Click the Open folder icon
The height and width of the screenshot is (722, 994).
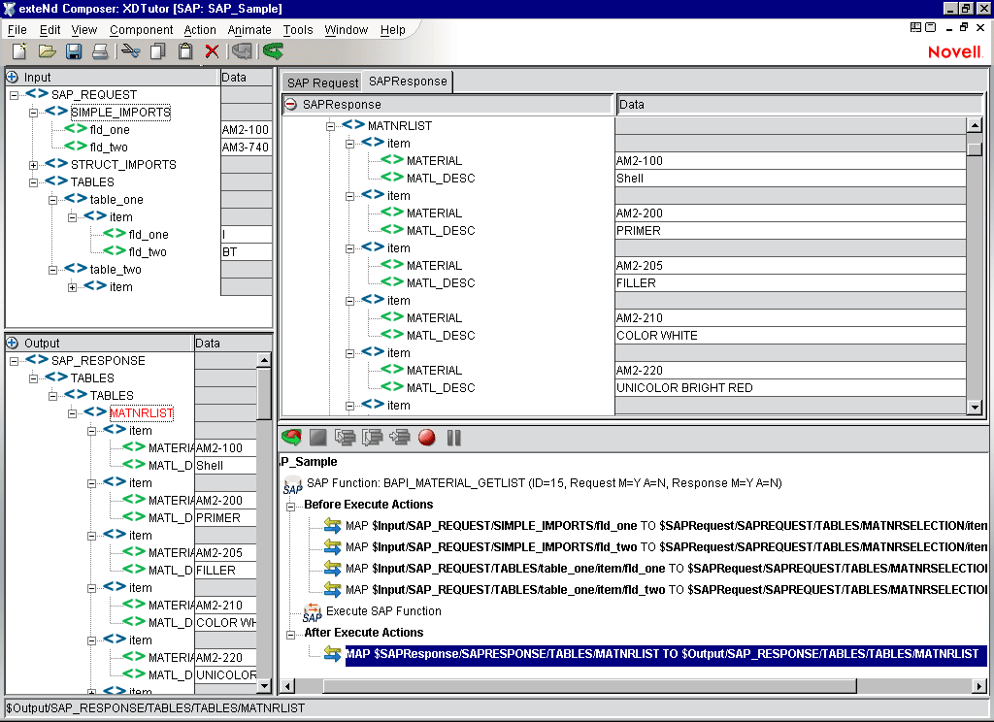point(47,51)
